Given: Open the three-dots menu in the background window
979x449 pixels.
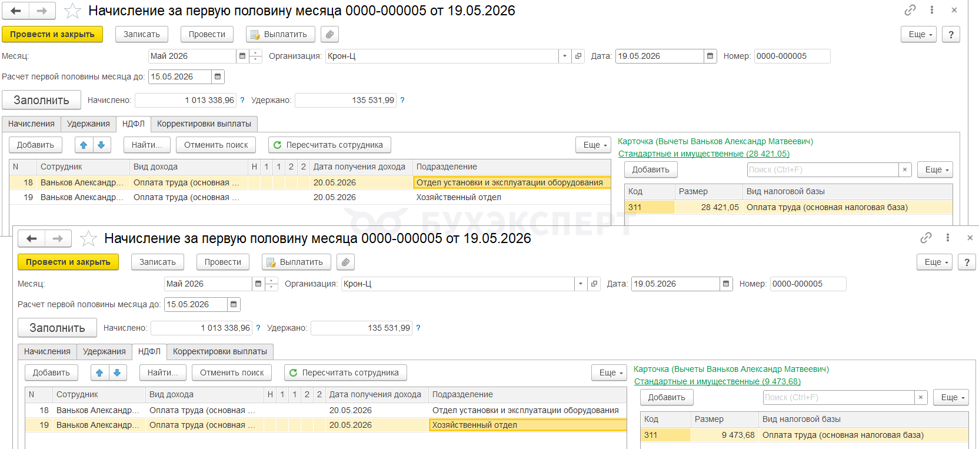Looking at the screenshot, I should pyautogui.click(x=932, y=10).
